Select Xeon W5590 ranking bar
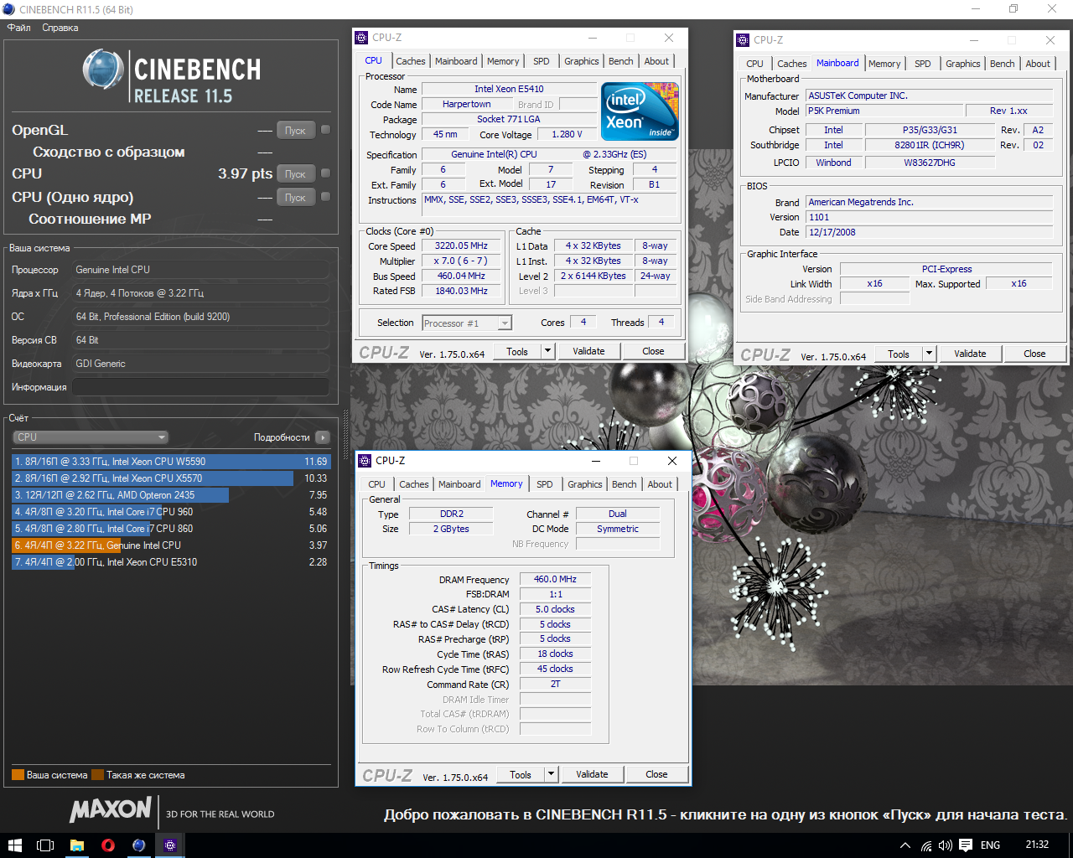The width and height of the screenshot is (1073, 858). [171, 462]
